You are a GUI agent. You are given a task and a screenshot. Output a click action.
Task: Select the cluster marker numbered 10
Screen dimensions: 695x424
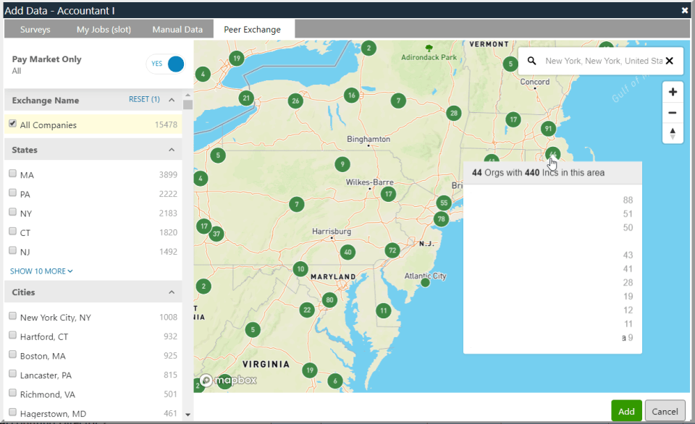pyautogui.click(x=300, y=268)
